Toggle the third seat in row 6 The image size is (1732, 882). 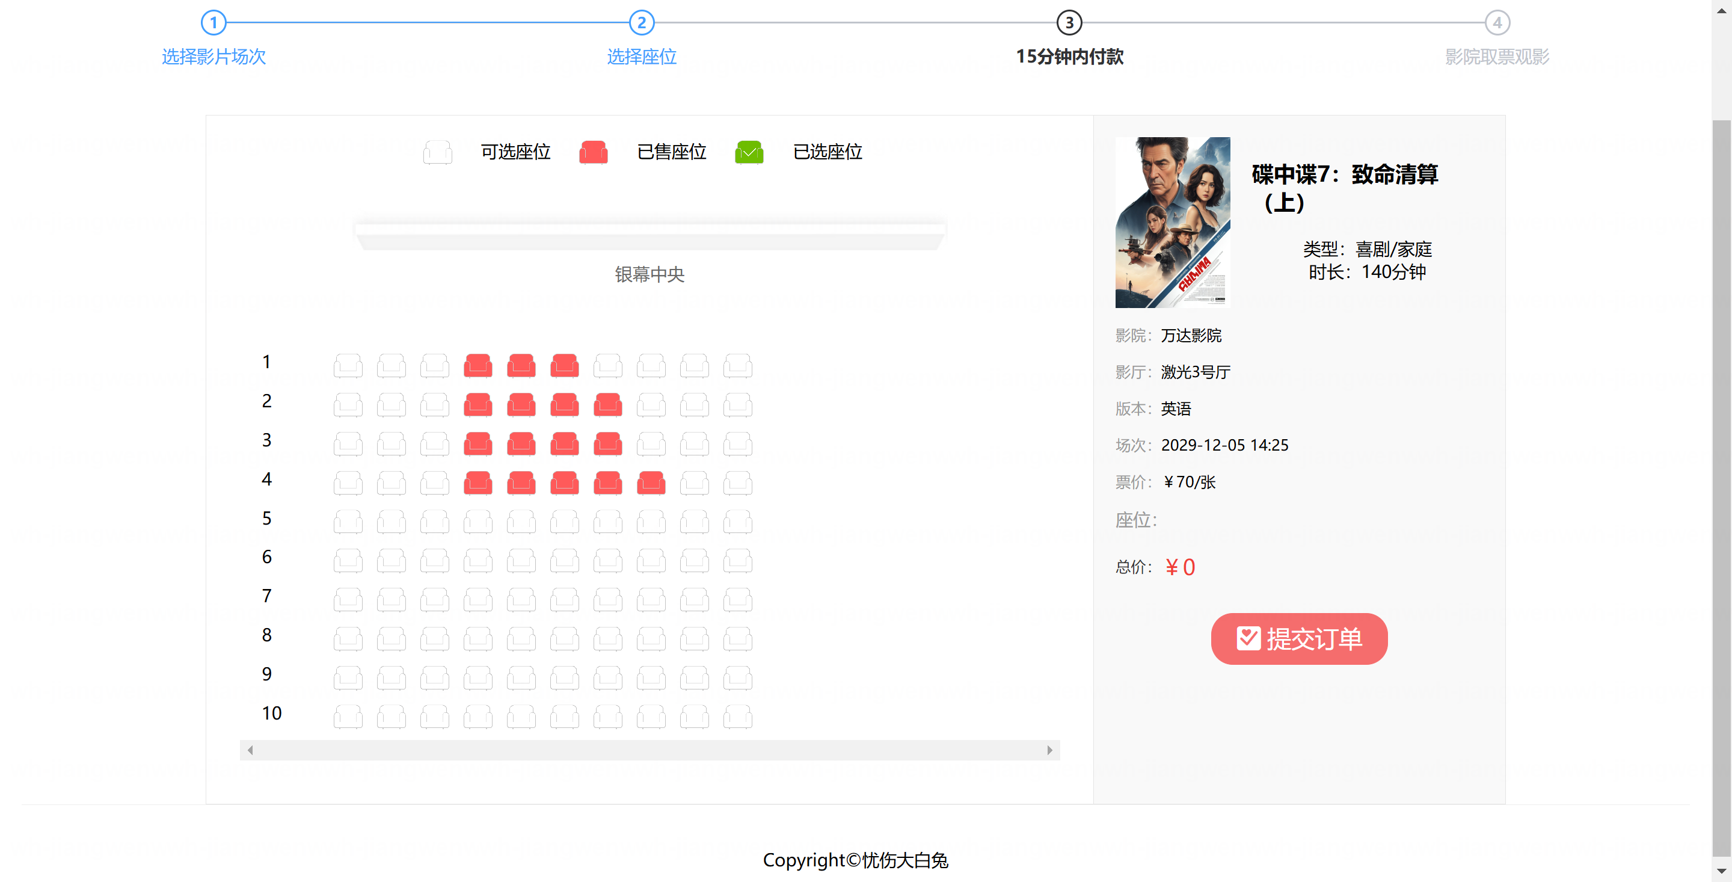coord(434,560)
